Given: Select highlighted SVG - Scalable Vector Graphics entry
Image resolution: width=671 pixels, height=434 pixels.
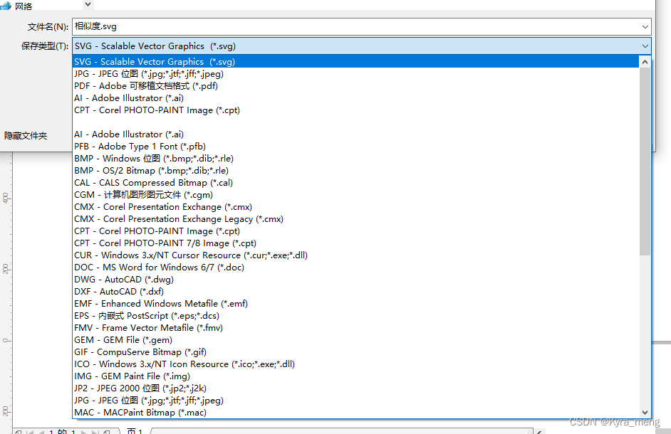Looking at the screenshot, I should point(356,62).
